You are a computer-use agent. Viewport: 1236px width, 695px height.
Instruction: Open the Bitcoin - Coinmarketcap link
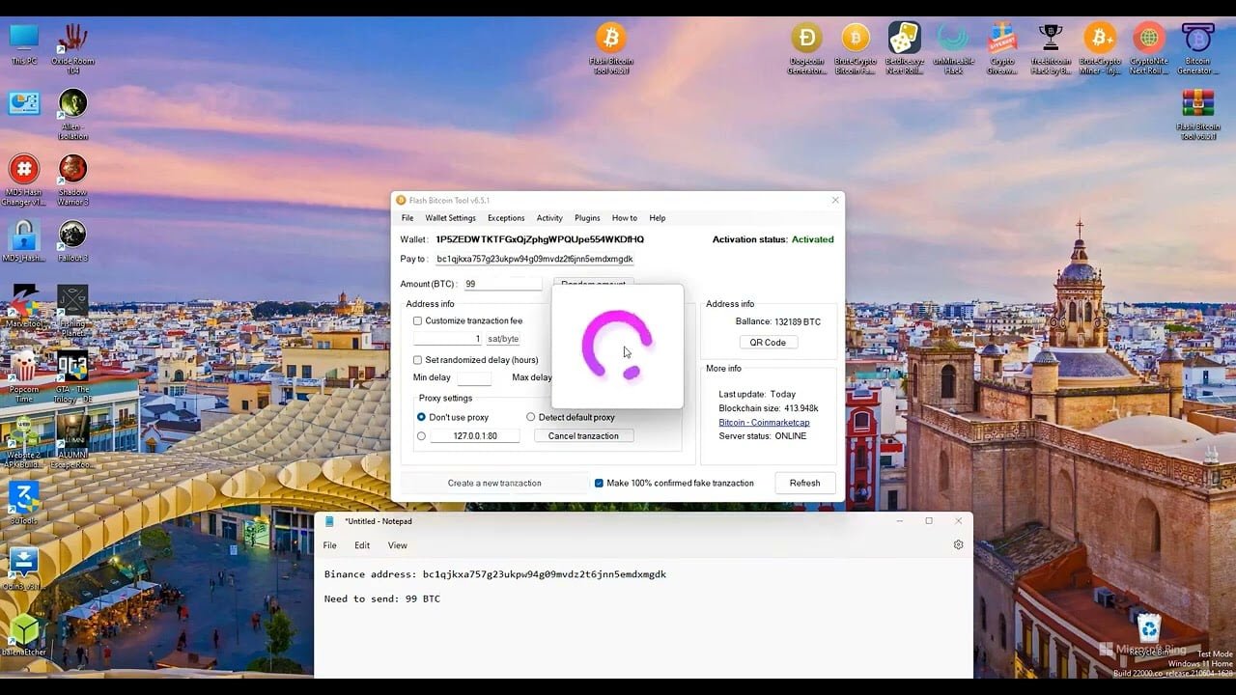(764, 422)
